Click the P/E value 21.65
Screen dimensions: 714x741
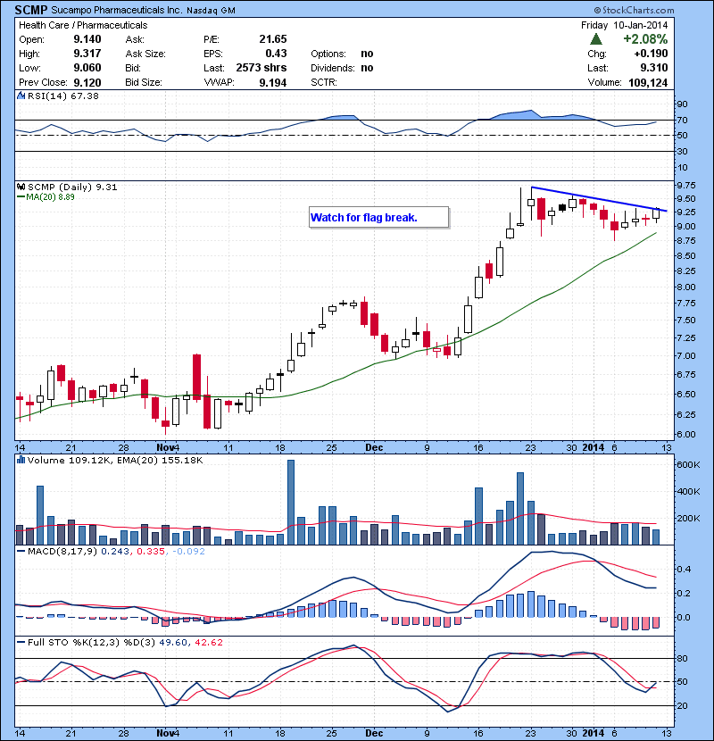[272, 39]
